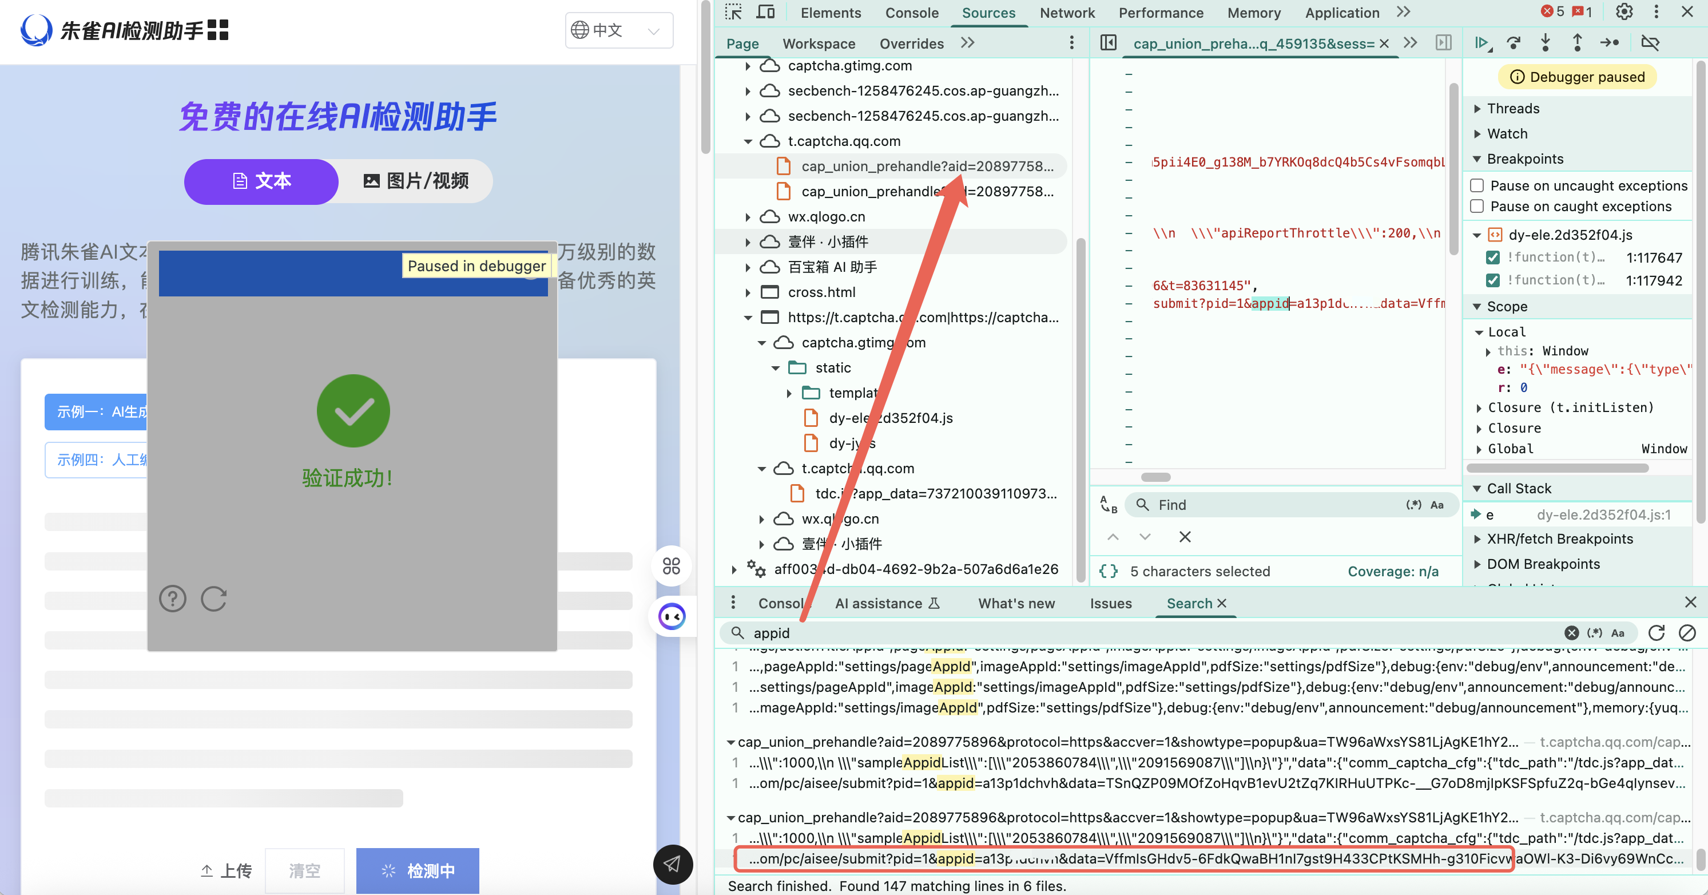The height and width of the screenshot is (895, 1708).
Task: Open DevTools settings gear
Action: pos(1624,12)
